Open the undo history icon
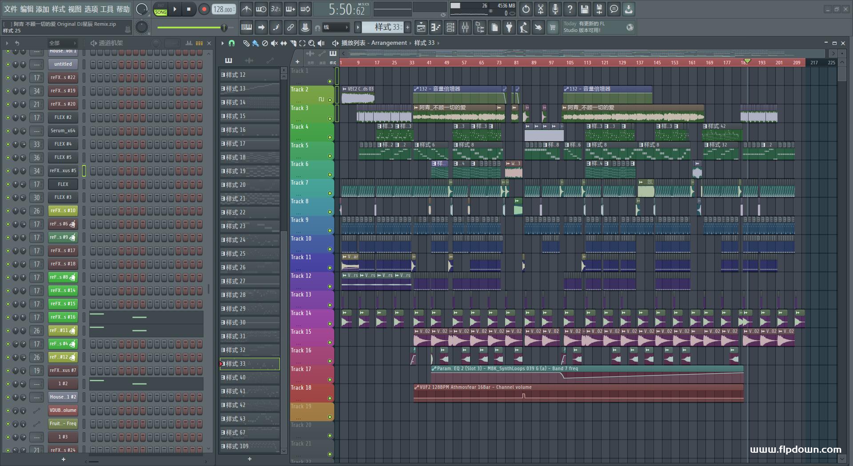The height and width of the screenshot is (466, 853). tap(526, 9)
